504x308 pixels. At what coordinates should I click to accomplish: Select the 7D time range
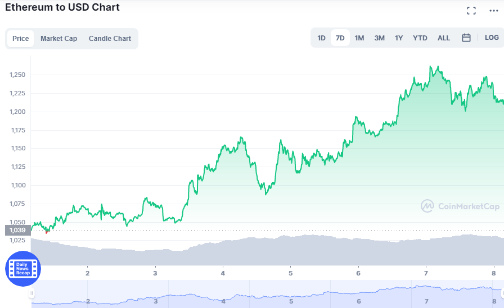[340, 38]
